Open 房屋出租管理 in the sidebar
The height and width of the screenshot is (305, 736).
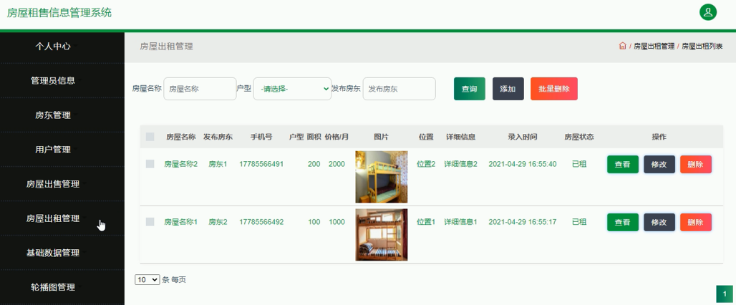tap(53, 218)
